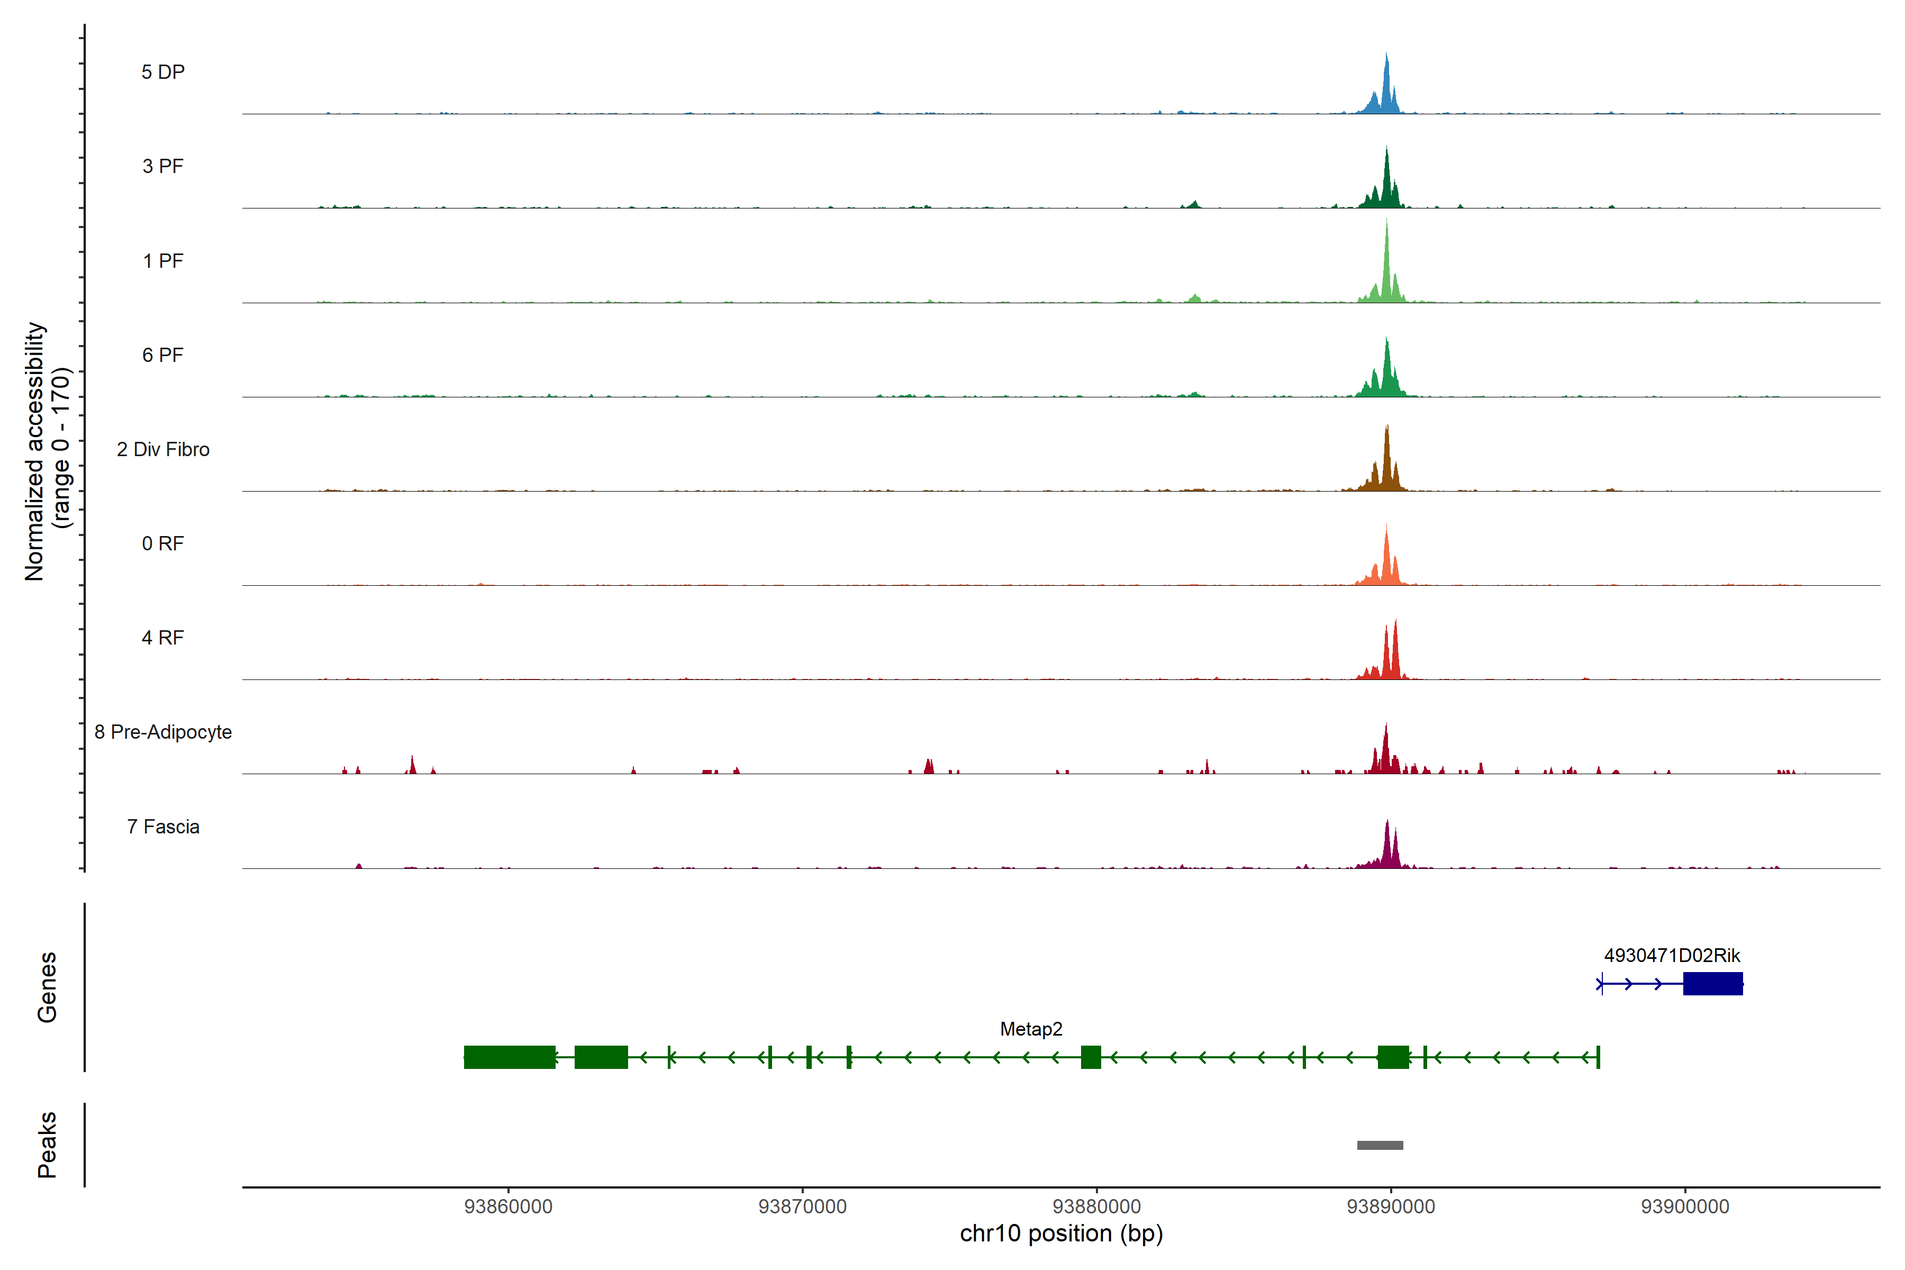This screenshot has height=1270, width=1905.
Task: Click the 6 PF track label
Action: pyautogui.click(x=163, y=355)
